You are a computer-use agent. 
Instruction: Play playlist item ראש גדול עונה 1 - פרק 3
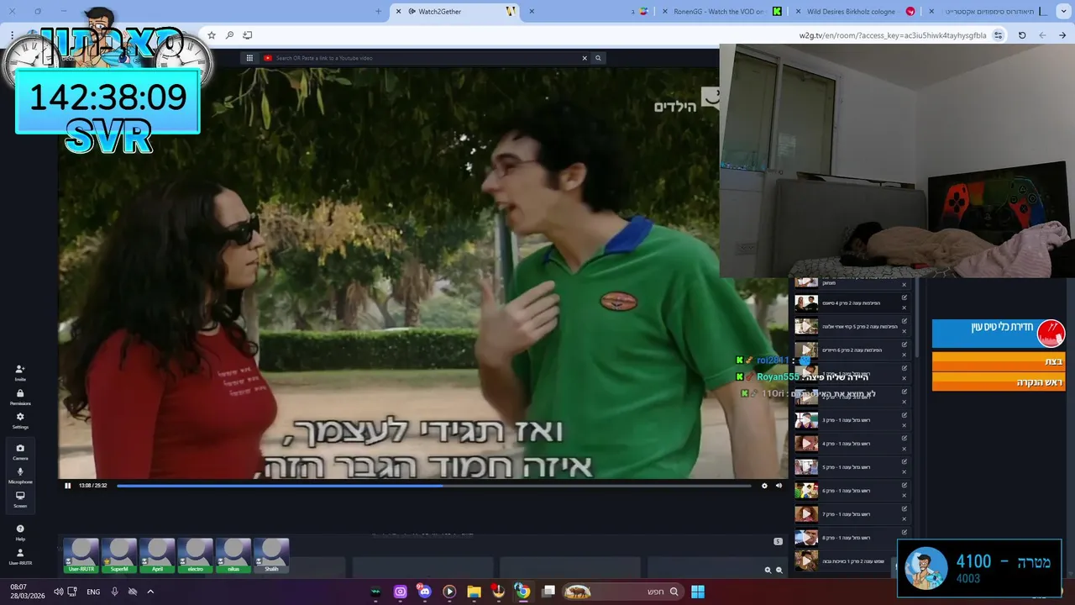806,420
